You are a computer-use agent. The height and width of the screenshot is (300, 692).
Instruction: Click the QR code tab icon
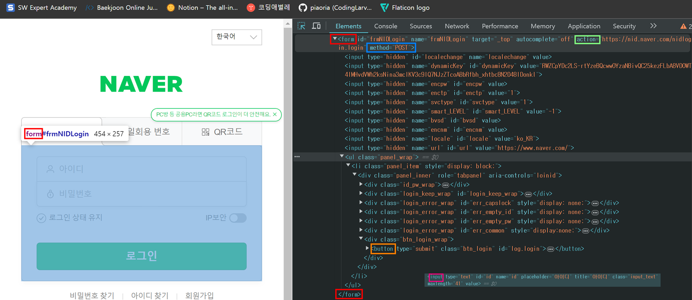coord(205,132)
